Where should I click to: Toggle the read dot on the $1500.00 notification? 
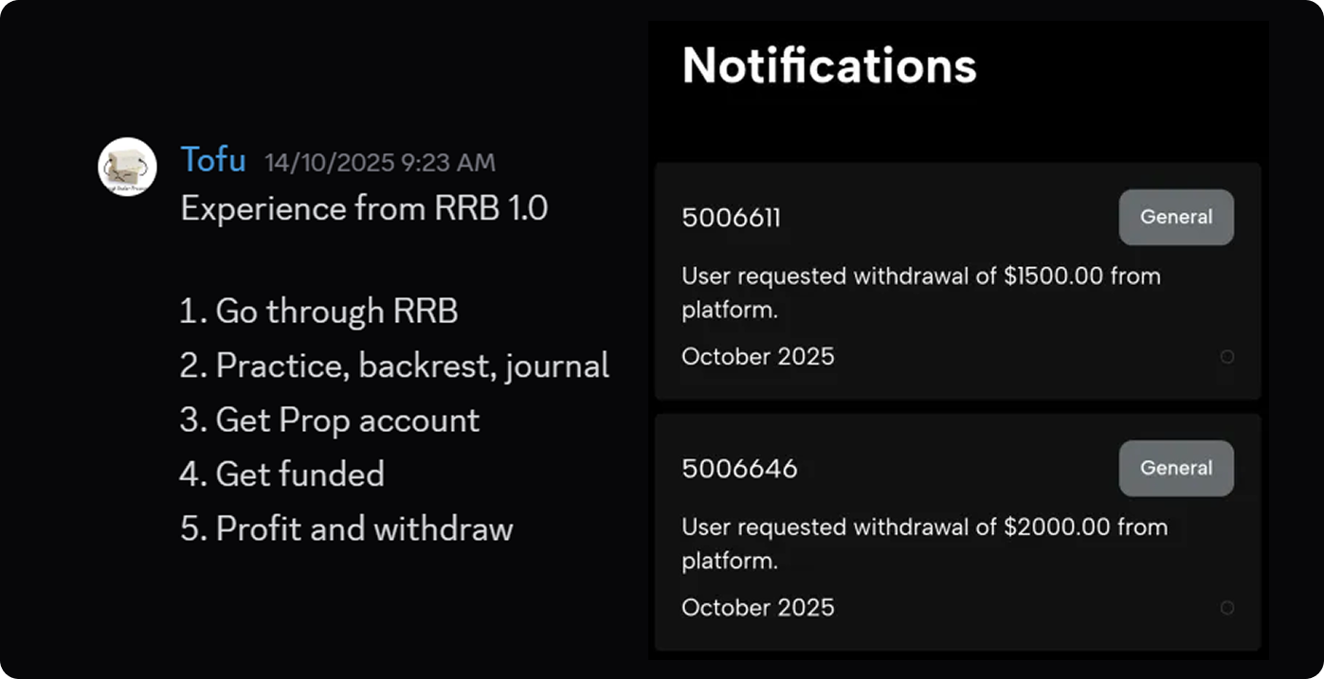1227,357
